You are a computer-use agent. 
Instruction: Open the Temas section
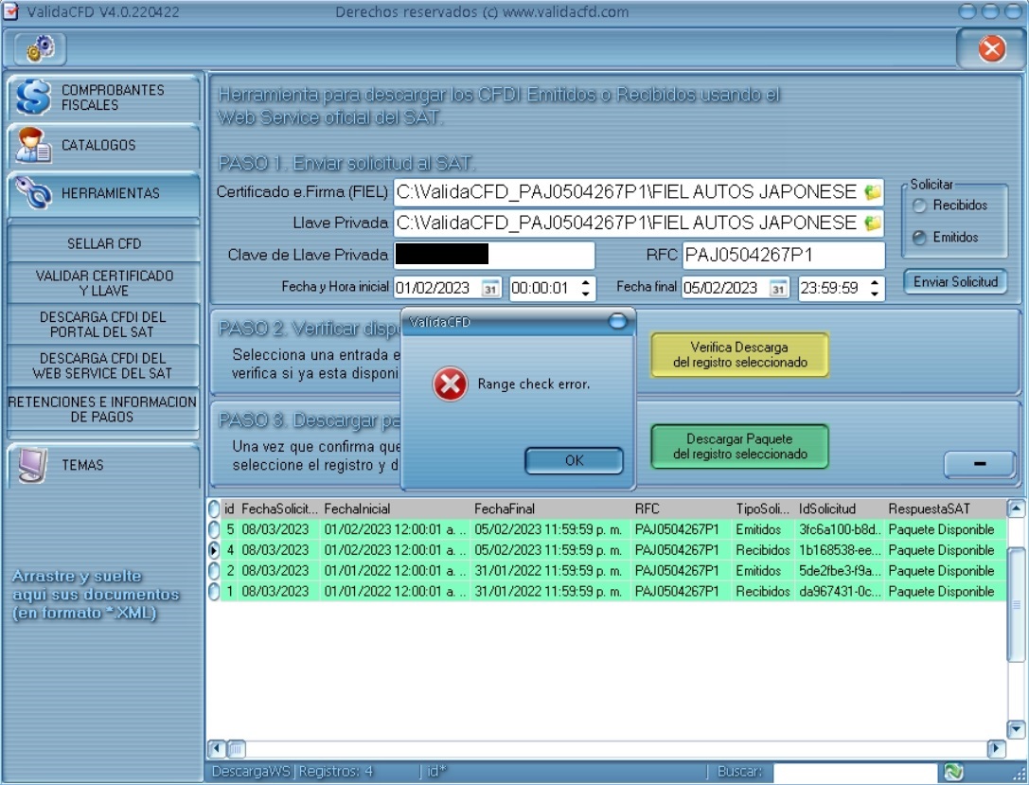(x=104, y=465)
